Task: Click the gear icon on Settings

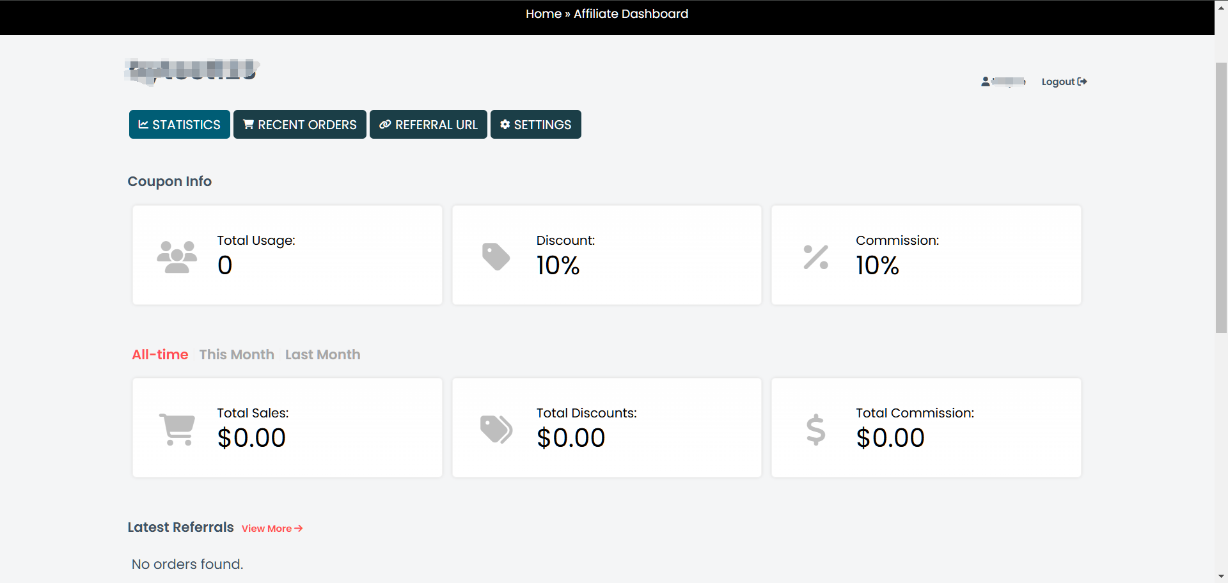Action: [x=505, y=125]
